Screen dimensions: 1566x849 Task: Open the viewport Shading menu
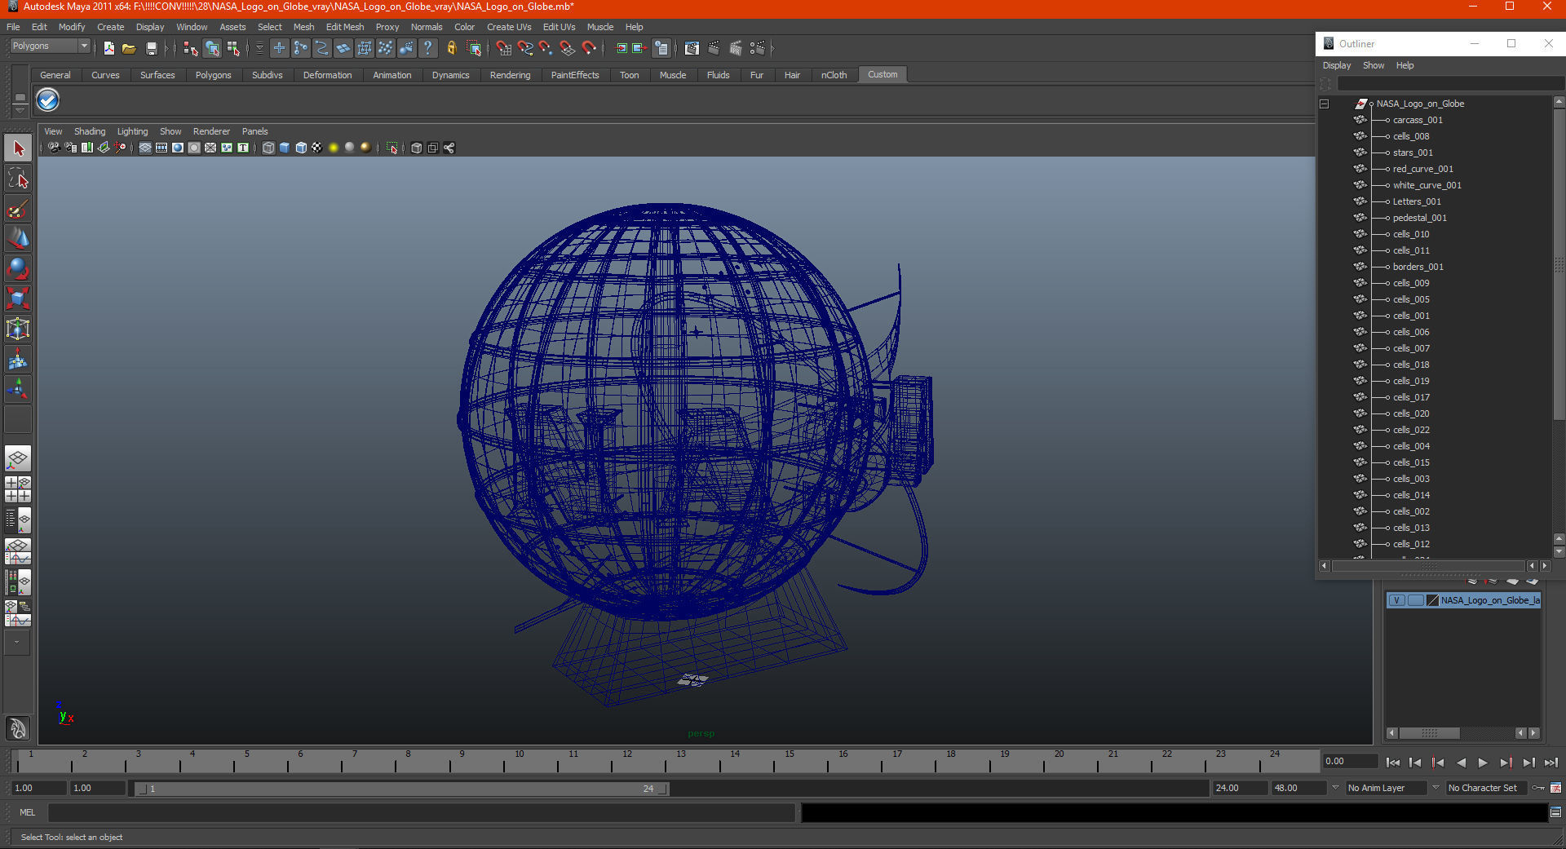tap(90, 131)
